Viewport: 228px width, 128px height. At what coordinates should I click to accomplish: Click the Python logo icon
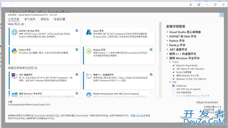pyautogui.click(x=15, y=51)
